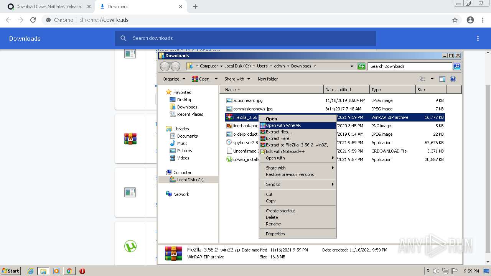Viewport: 491px width, 276px height.
Task: Select Copy in the context menu
Action: pyautogui.click(x=298, y=201)
